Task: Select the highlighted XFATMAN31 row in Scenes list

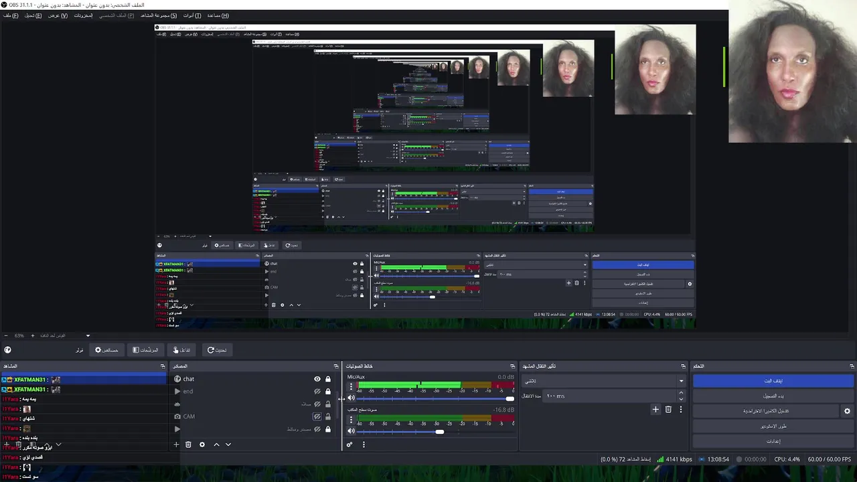Action: click(83, 380)
